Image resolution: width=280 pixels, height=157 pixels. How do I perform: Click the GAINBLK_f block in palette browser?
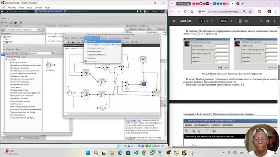point(51,65)
